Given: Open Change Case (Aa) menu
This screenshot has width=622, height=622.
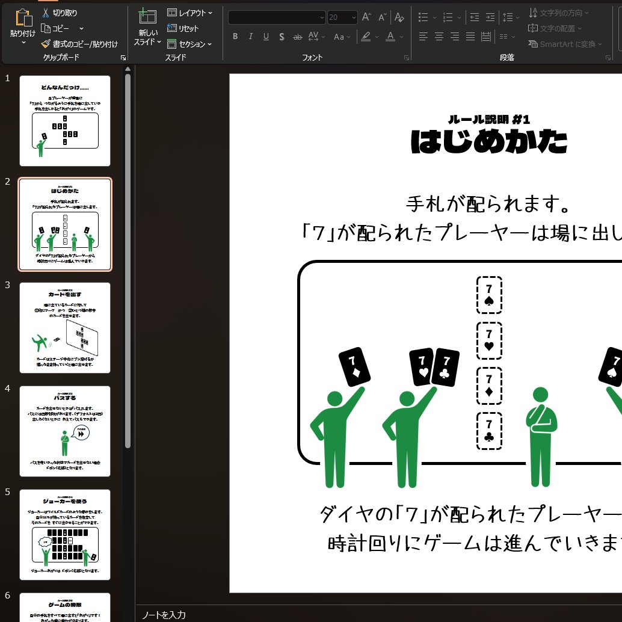Looking at the screenshot, I should [x=342, y=37].
